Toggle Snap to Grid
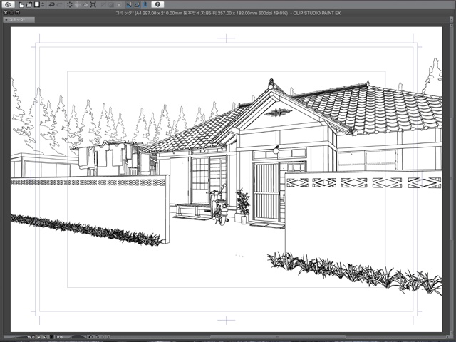 coord(145,5)
